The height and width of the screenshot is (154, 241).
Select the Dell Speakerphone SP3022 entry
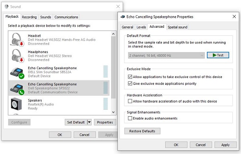tap(59, 88)
